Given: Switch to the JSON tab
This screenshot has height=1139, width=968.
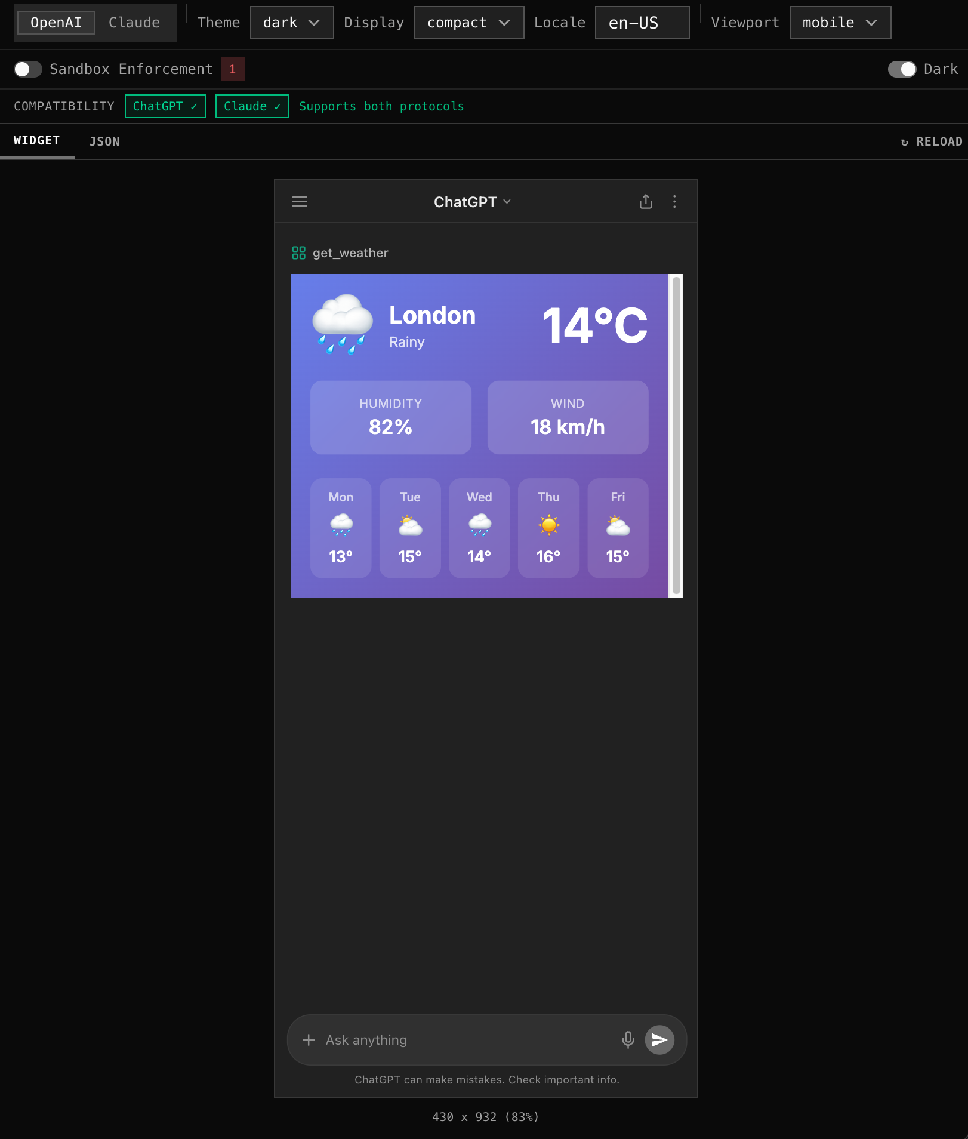Looking at the screenshot, I should coord(104,141).
